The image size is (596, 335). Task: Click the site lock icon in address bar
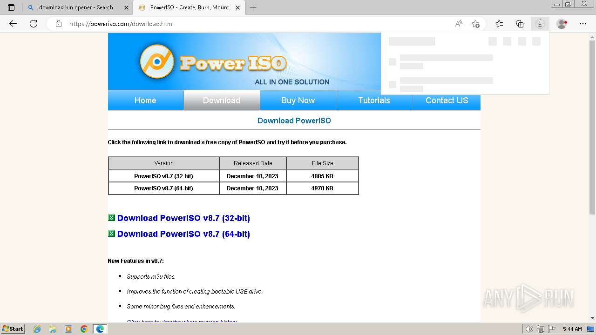pyautogui.click(x=59, y=24)
